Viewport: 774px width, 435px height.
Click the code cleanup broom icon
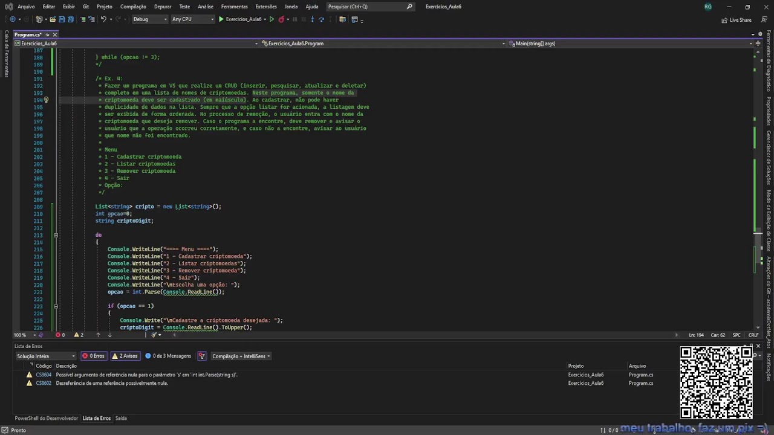coord(154,335)
